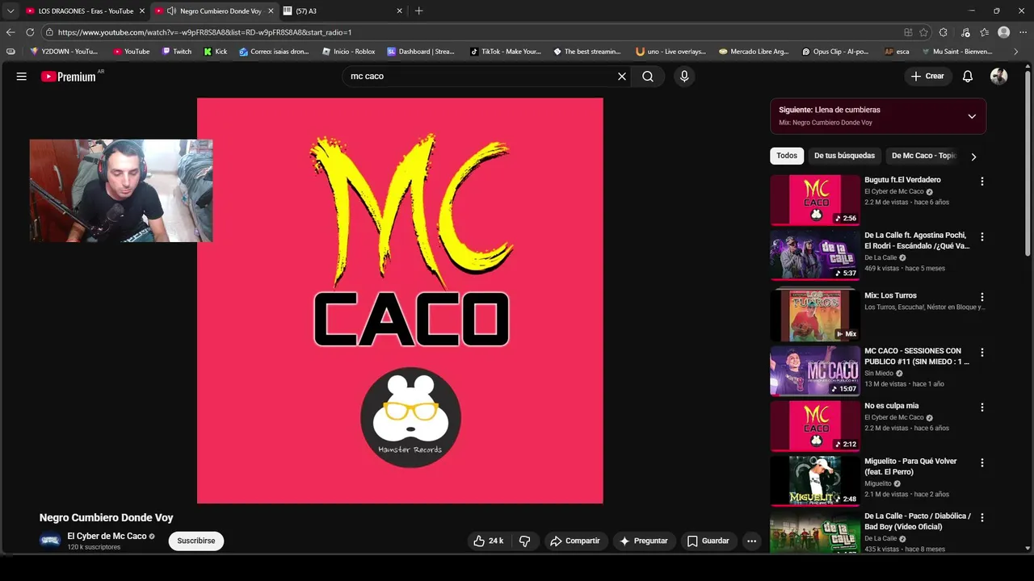Switch to LOS DRAGONES - Eras tab
Viewport: 1034px width, 581px height.
pos(86,11)
